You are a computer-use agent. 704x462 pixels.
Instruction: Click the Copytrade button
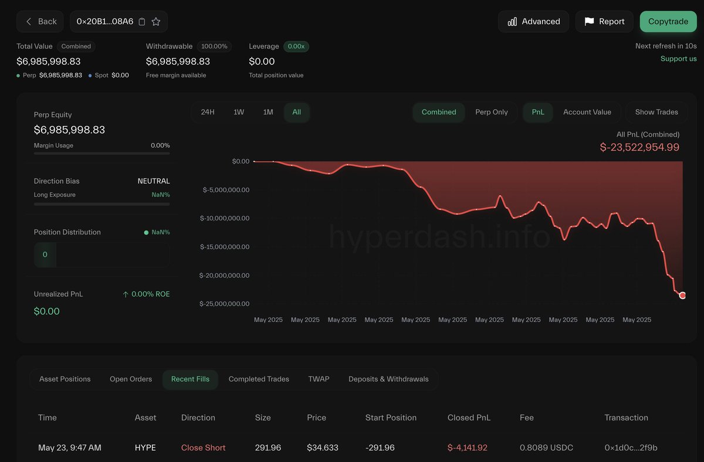click(x=668, y=22)
